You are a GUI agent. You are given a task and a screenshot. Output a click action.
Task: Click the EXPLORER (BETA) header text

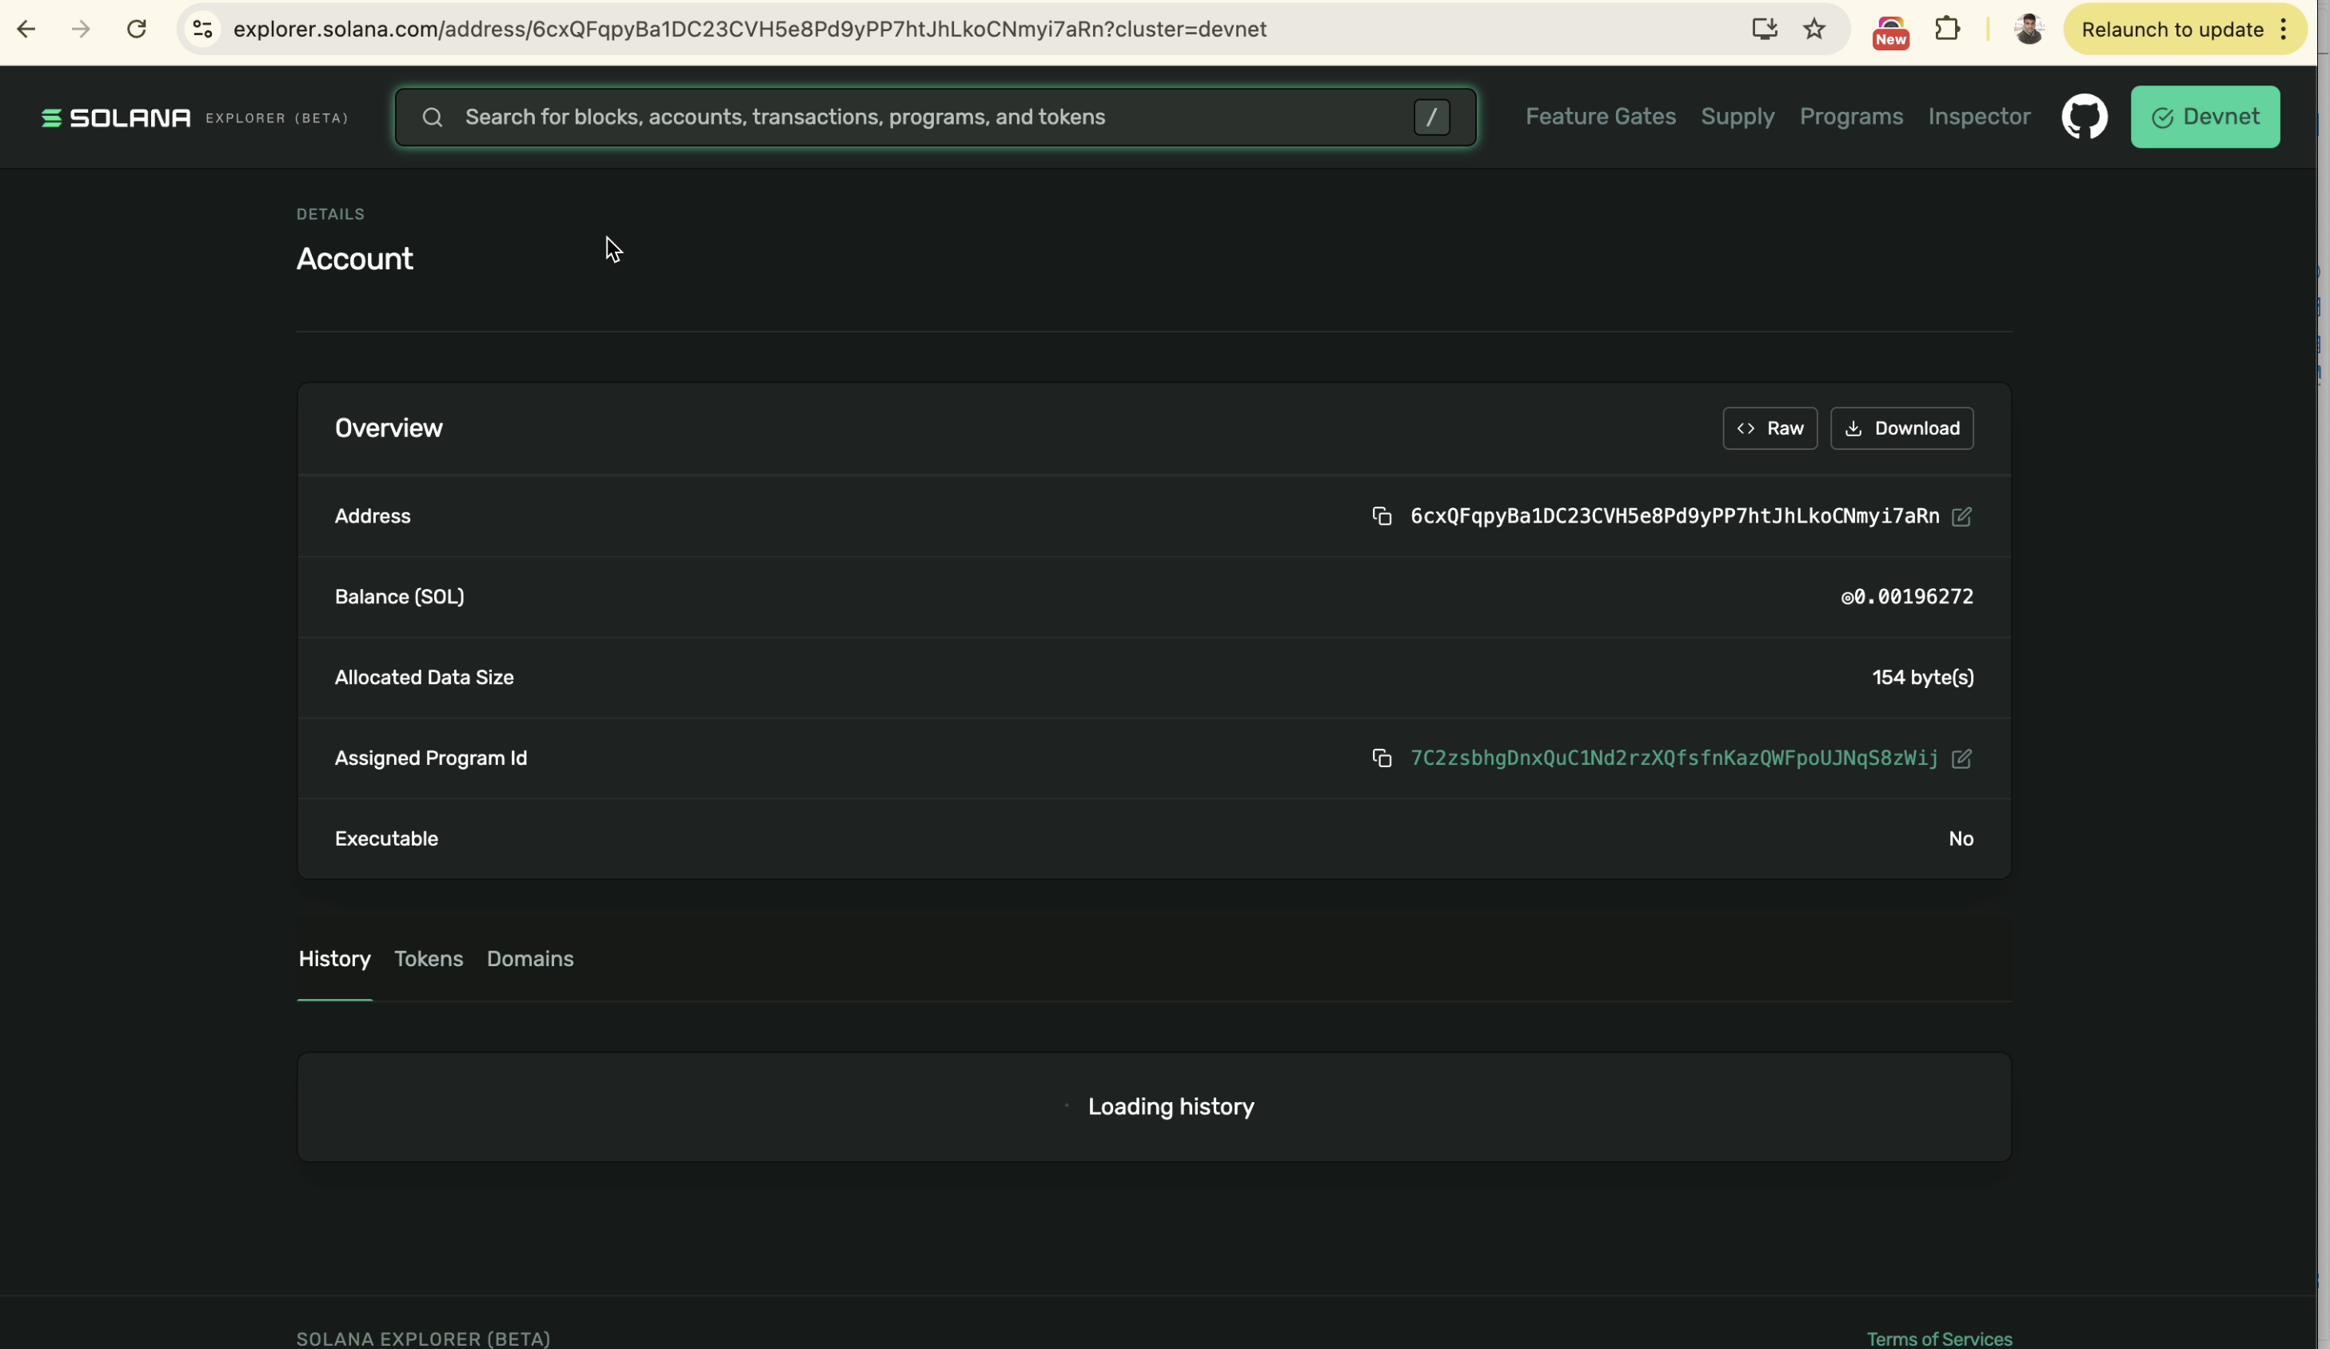click(x=277, y=118)
